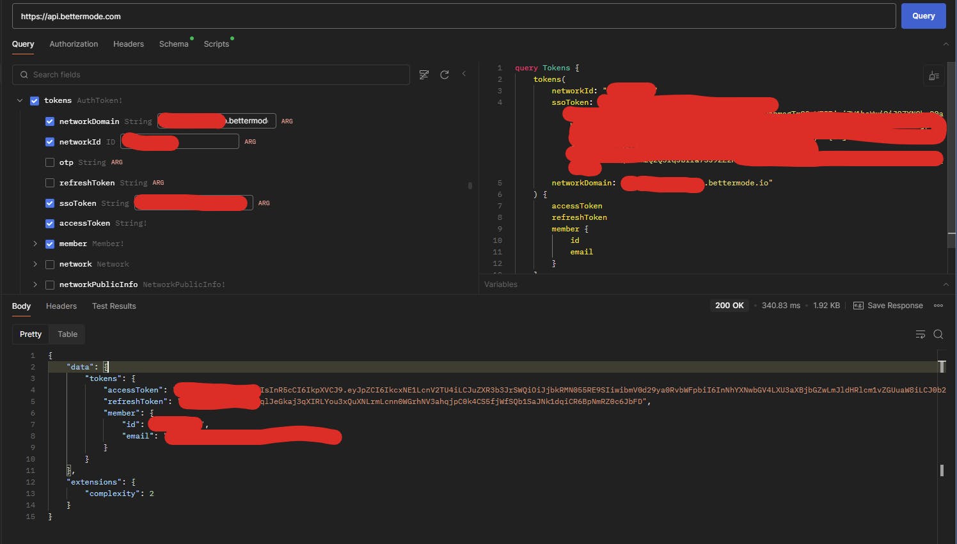This screenshot has height=544, width=957.
Task: Click the query editor vertical scrollbar
Action: 952,155
